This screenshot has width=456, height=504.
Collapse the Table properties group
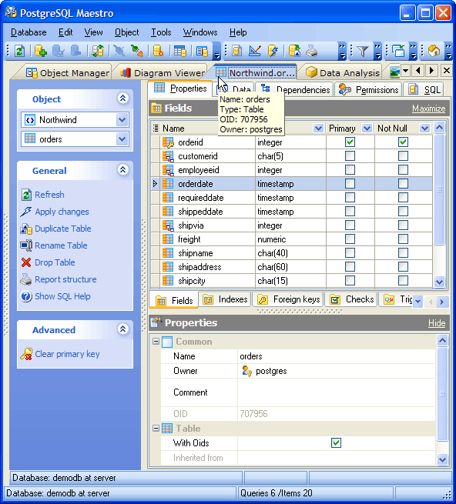click(156, 428)
